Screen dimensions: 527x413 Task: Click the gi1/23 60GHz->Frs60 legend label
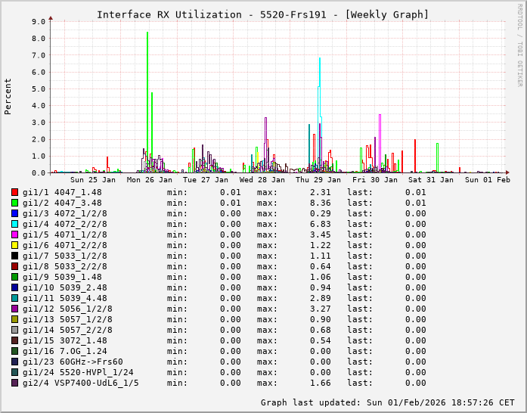(73, 362)
